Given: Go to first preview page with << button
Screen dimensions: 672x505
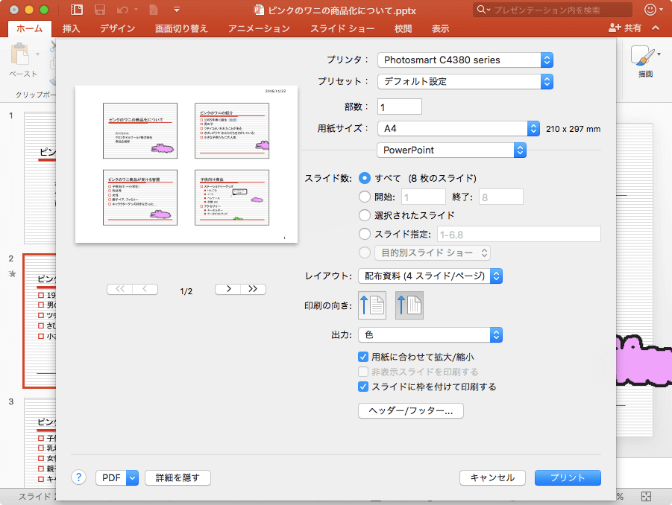Looking at the screenshot, I should (x=119, y=289).
